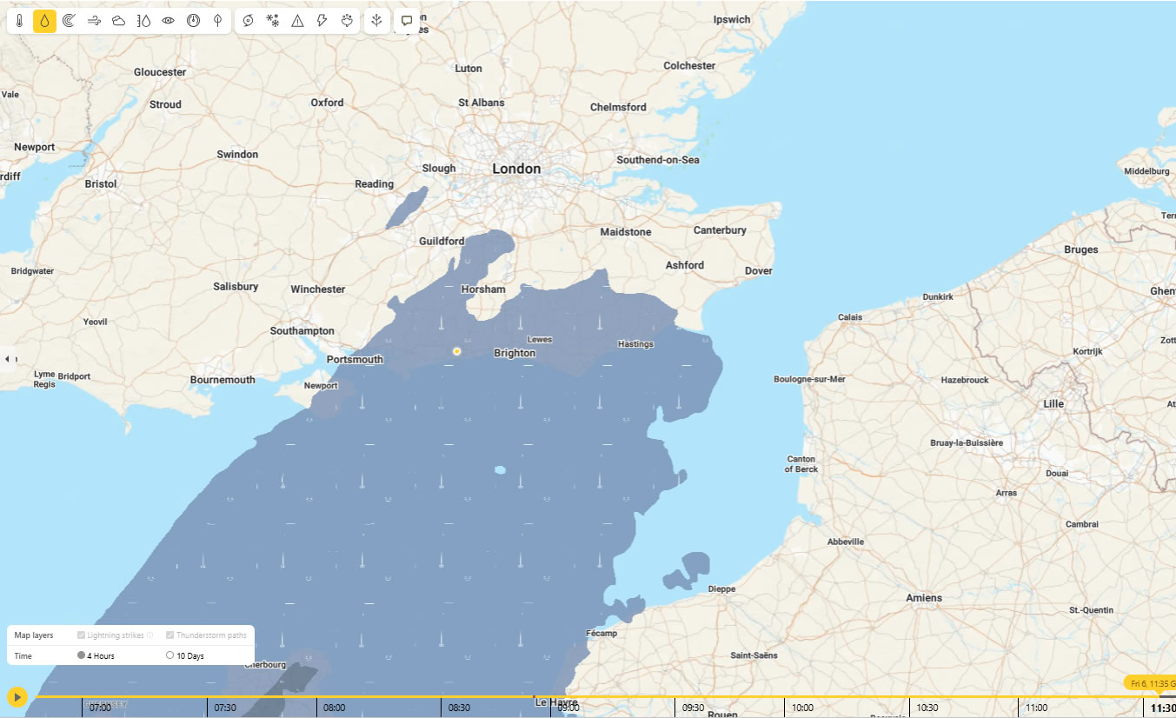Select the lightning bolt layer icon
This screenshot has height=718, width=1176.
coord(322,21)
